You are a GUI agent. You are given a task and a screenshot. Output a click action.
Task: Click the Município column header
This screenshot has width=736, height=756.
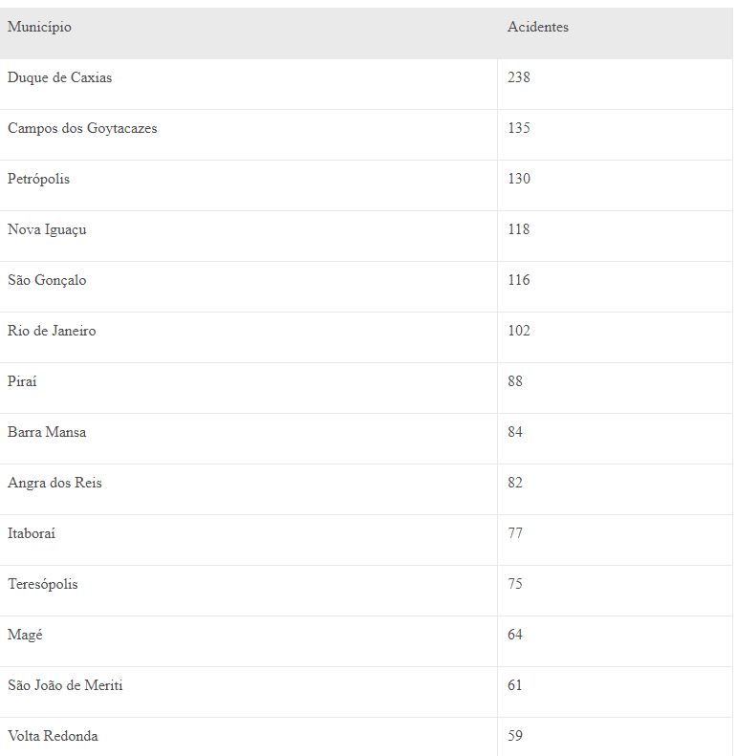click(x=39, y=27)
